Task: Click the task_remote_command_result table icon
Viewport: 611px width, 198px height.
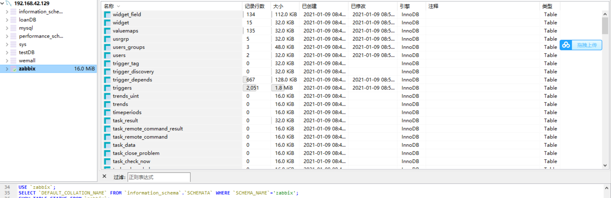Action: click(x=107, y=129)
